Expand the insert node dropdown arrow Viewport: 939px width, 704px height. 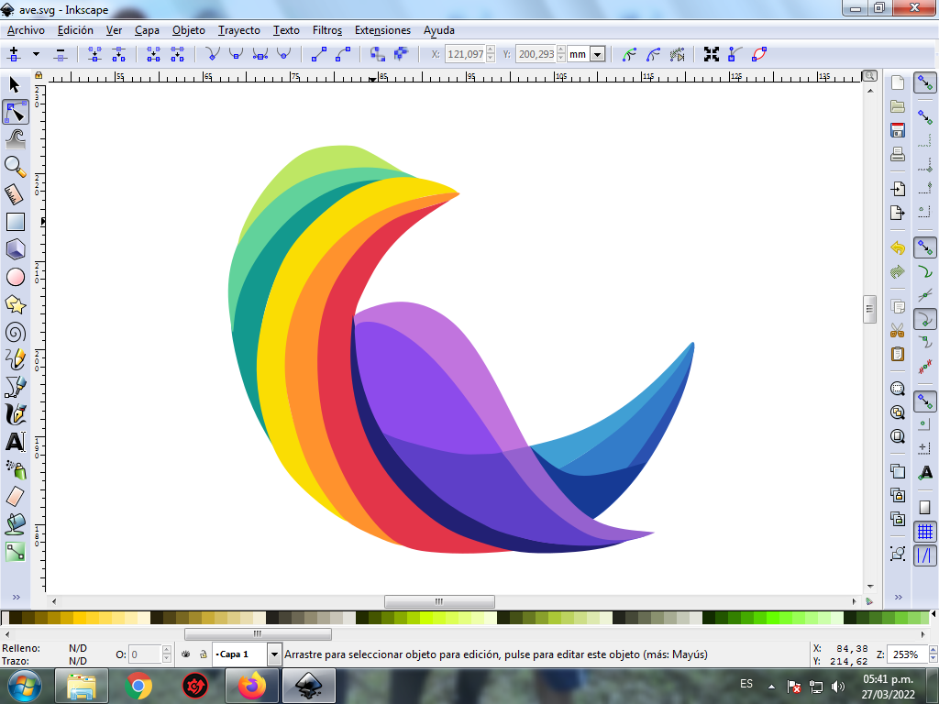pyautogui.click(x=37, y=54)
